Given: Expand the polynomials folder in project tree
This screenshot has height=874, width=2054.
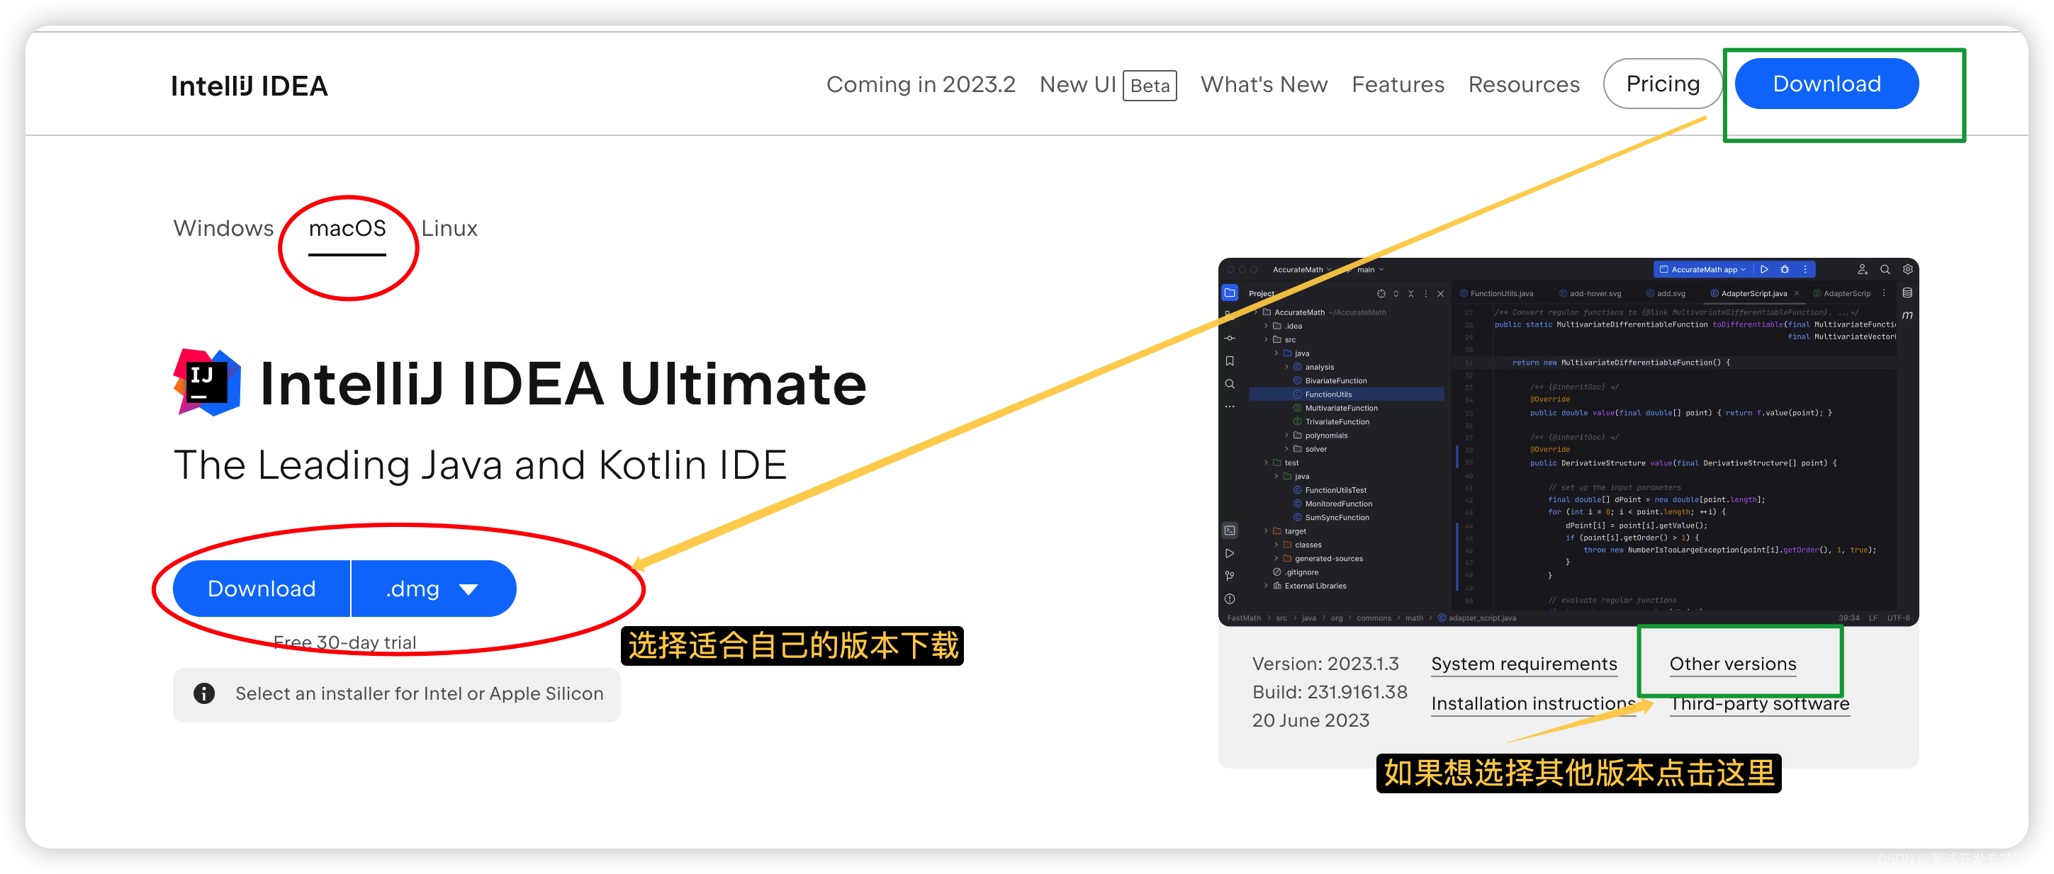Looking at the screenshot, I should pyautogui.click(x=1287, y=436).
